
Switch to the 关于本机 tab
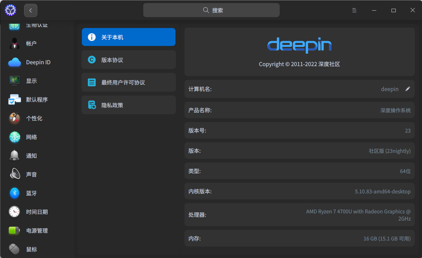coord(129,37)
